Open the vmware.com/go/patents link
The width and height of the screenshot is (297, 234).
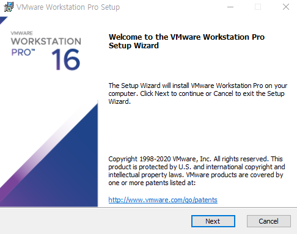[x=163, y=200]
